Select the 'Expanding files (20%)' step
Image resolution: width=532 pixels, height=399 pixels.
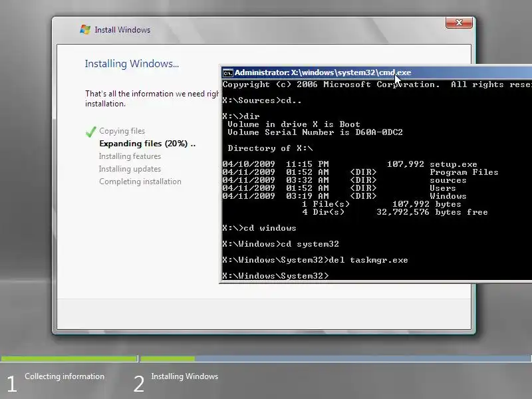coord(147,144)
